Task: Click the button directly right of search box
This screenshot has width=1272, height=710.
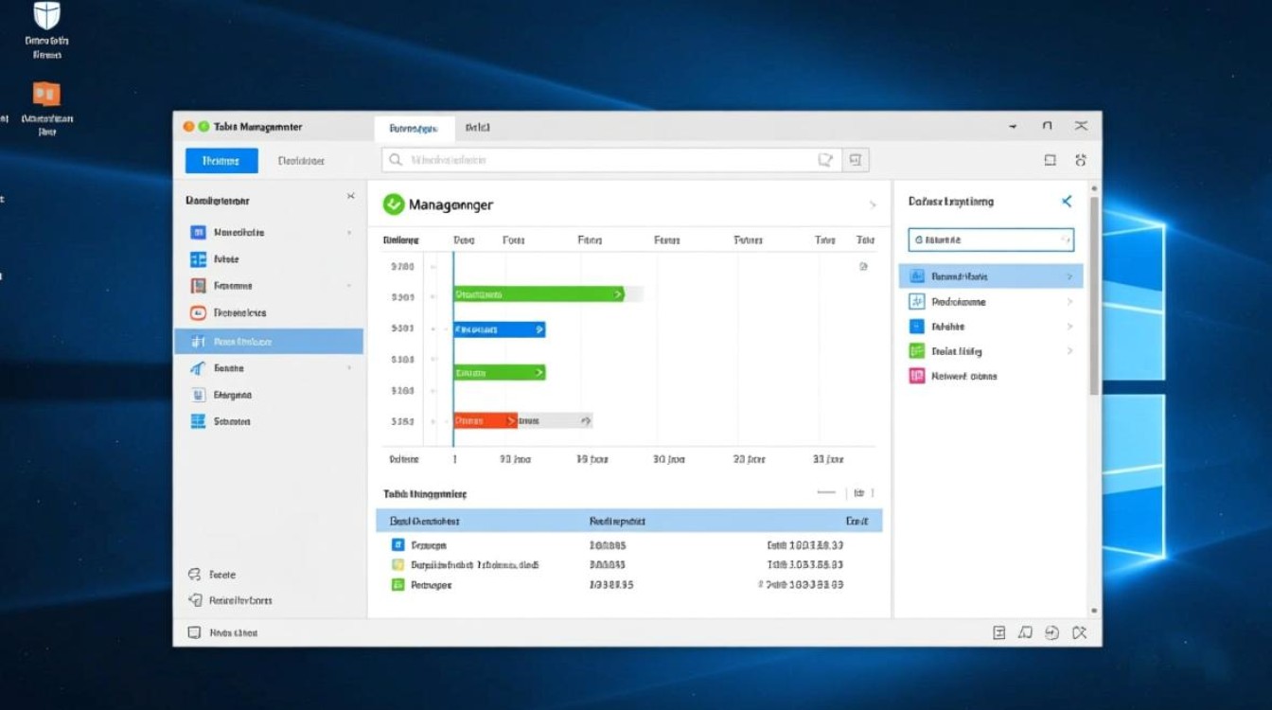Action: coord(855,161)
